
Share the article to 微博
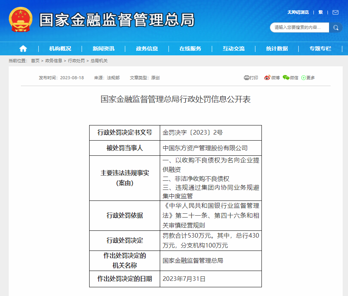click(x=272, y=78)
